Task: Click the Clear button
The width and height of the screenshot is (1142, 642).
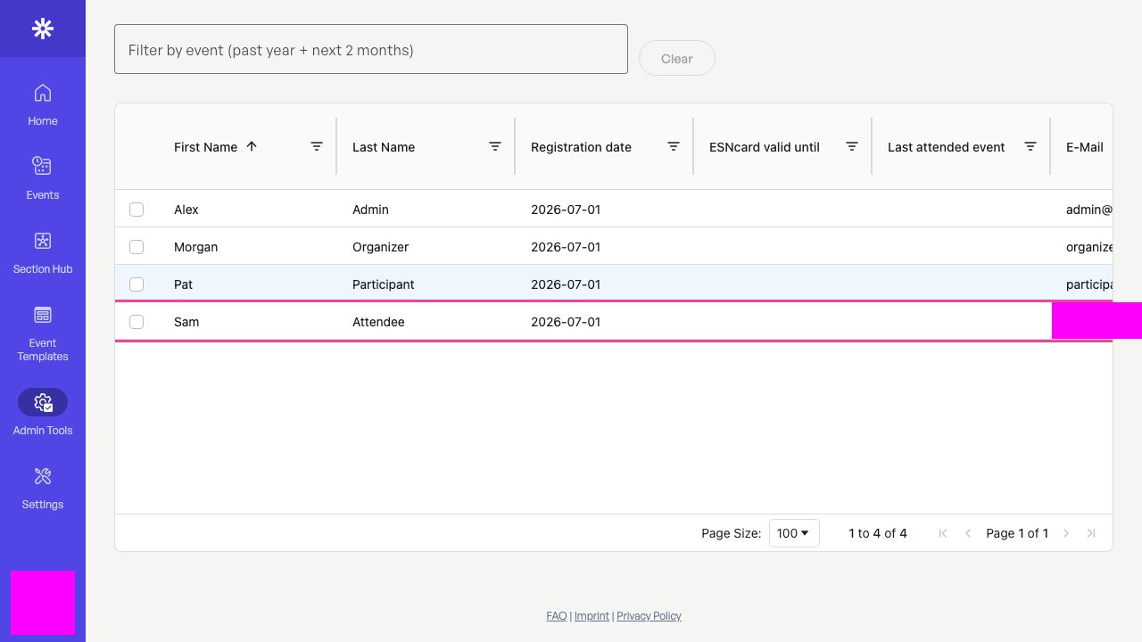Action: pos(677,58)
